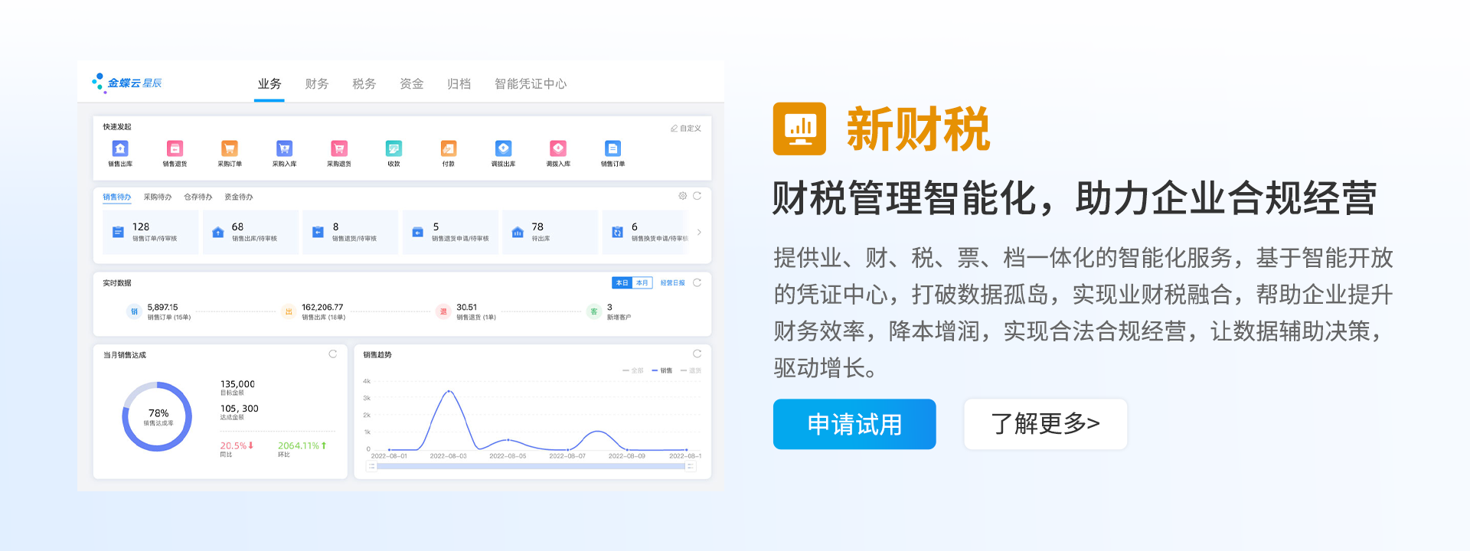Switch real-time data to 本日
1470x551 pixels.
point(622,283)
